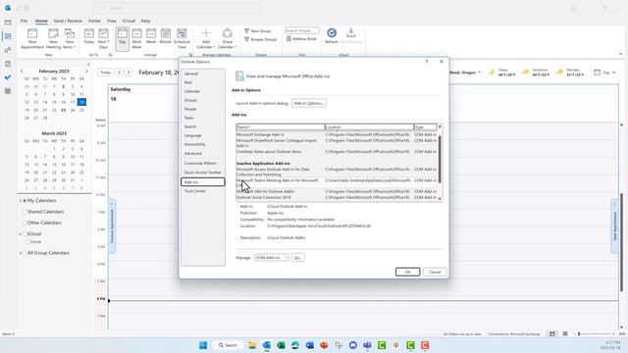
Task: Click Share Calendar ribbon icon
Action: tap(227, 39)
